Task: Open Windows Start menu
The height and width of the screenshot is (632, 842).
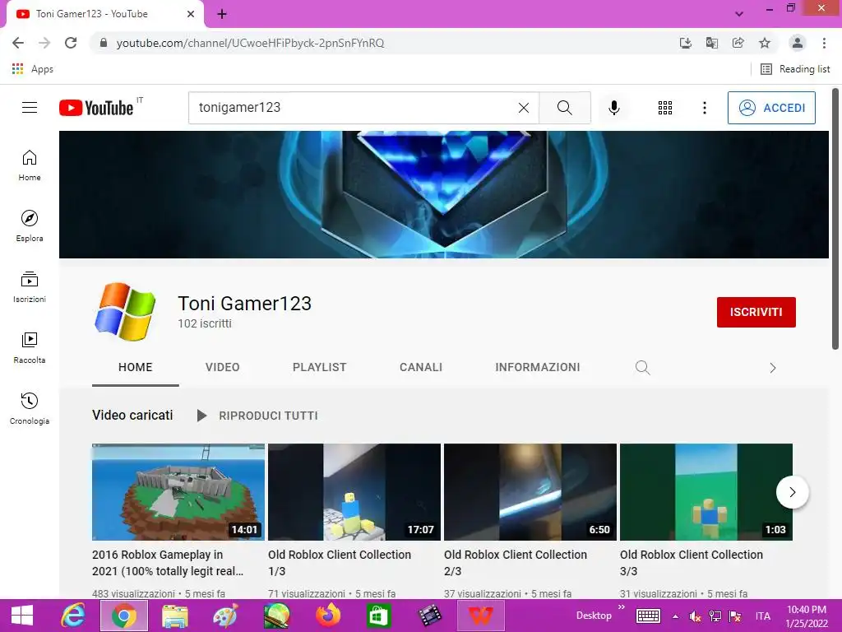Action: click(x=22, y=616)
